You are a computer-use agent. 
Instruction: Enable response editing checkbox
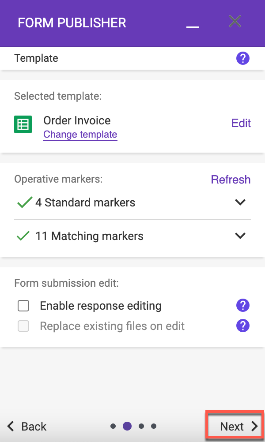point(23,306)
